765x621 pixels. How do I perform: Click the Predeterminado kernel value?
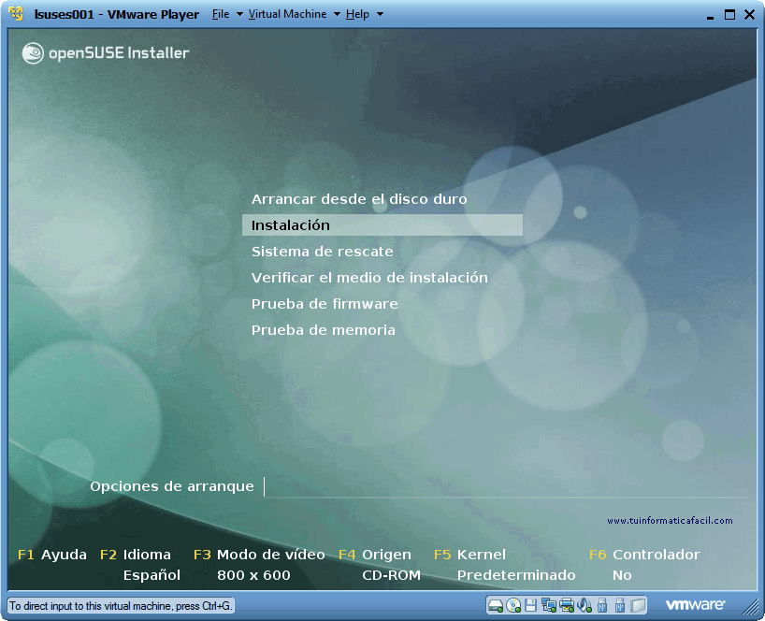coord(516,575)
